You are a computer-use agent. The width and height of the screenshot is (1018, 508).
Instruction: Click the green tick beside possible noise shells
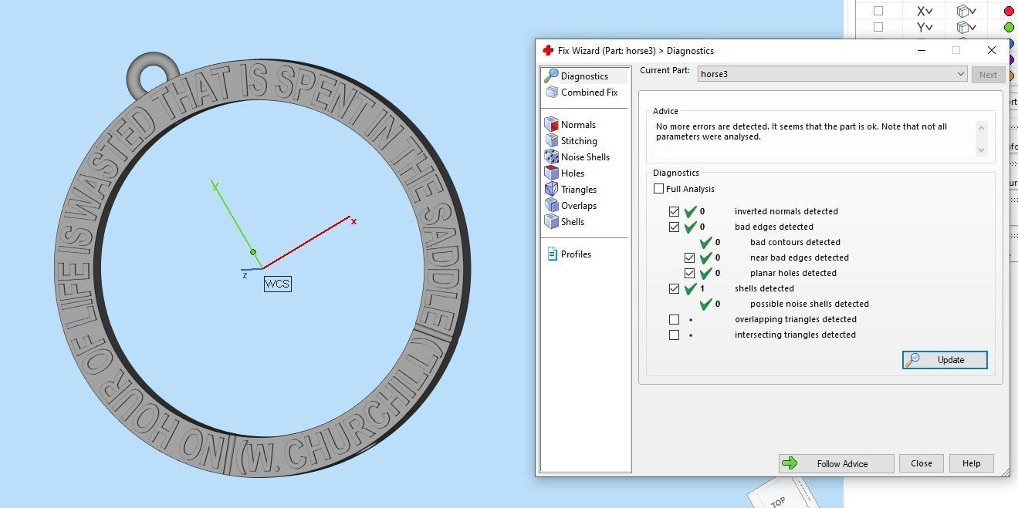706,304
